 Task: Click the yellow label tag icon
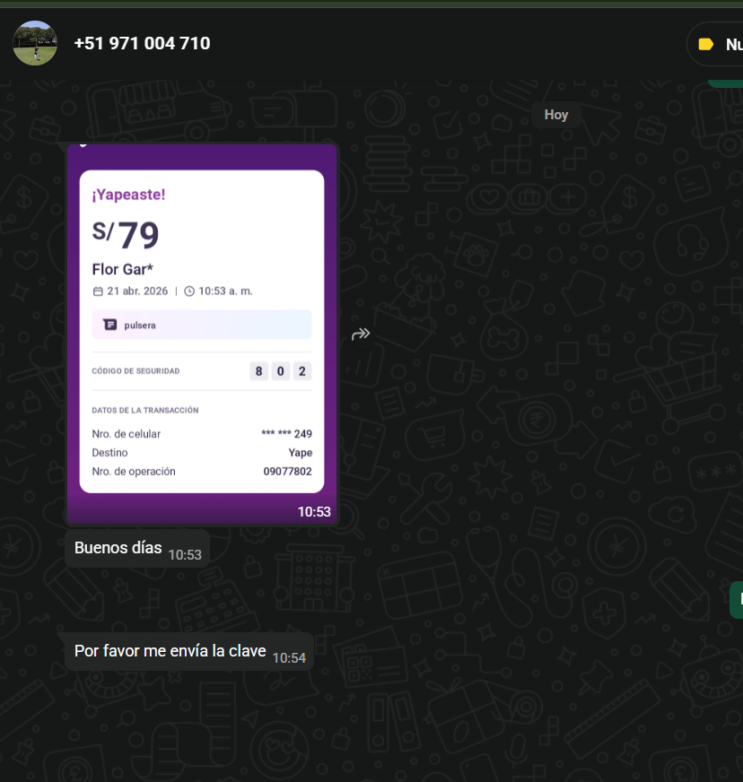[x=705, y=44]
